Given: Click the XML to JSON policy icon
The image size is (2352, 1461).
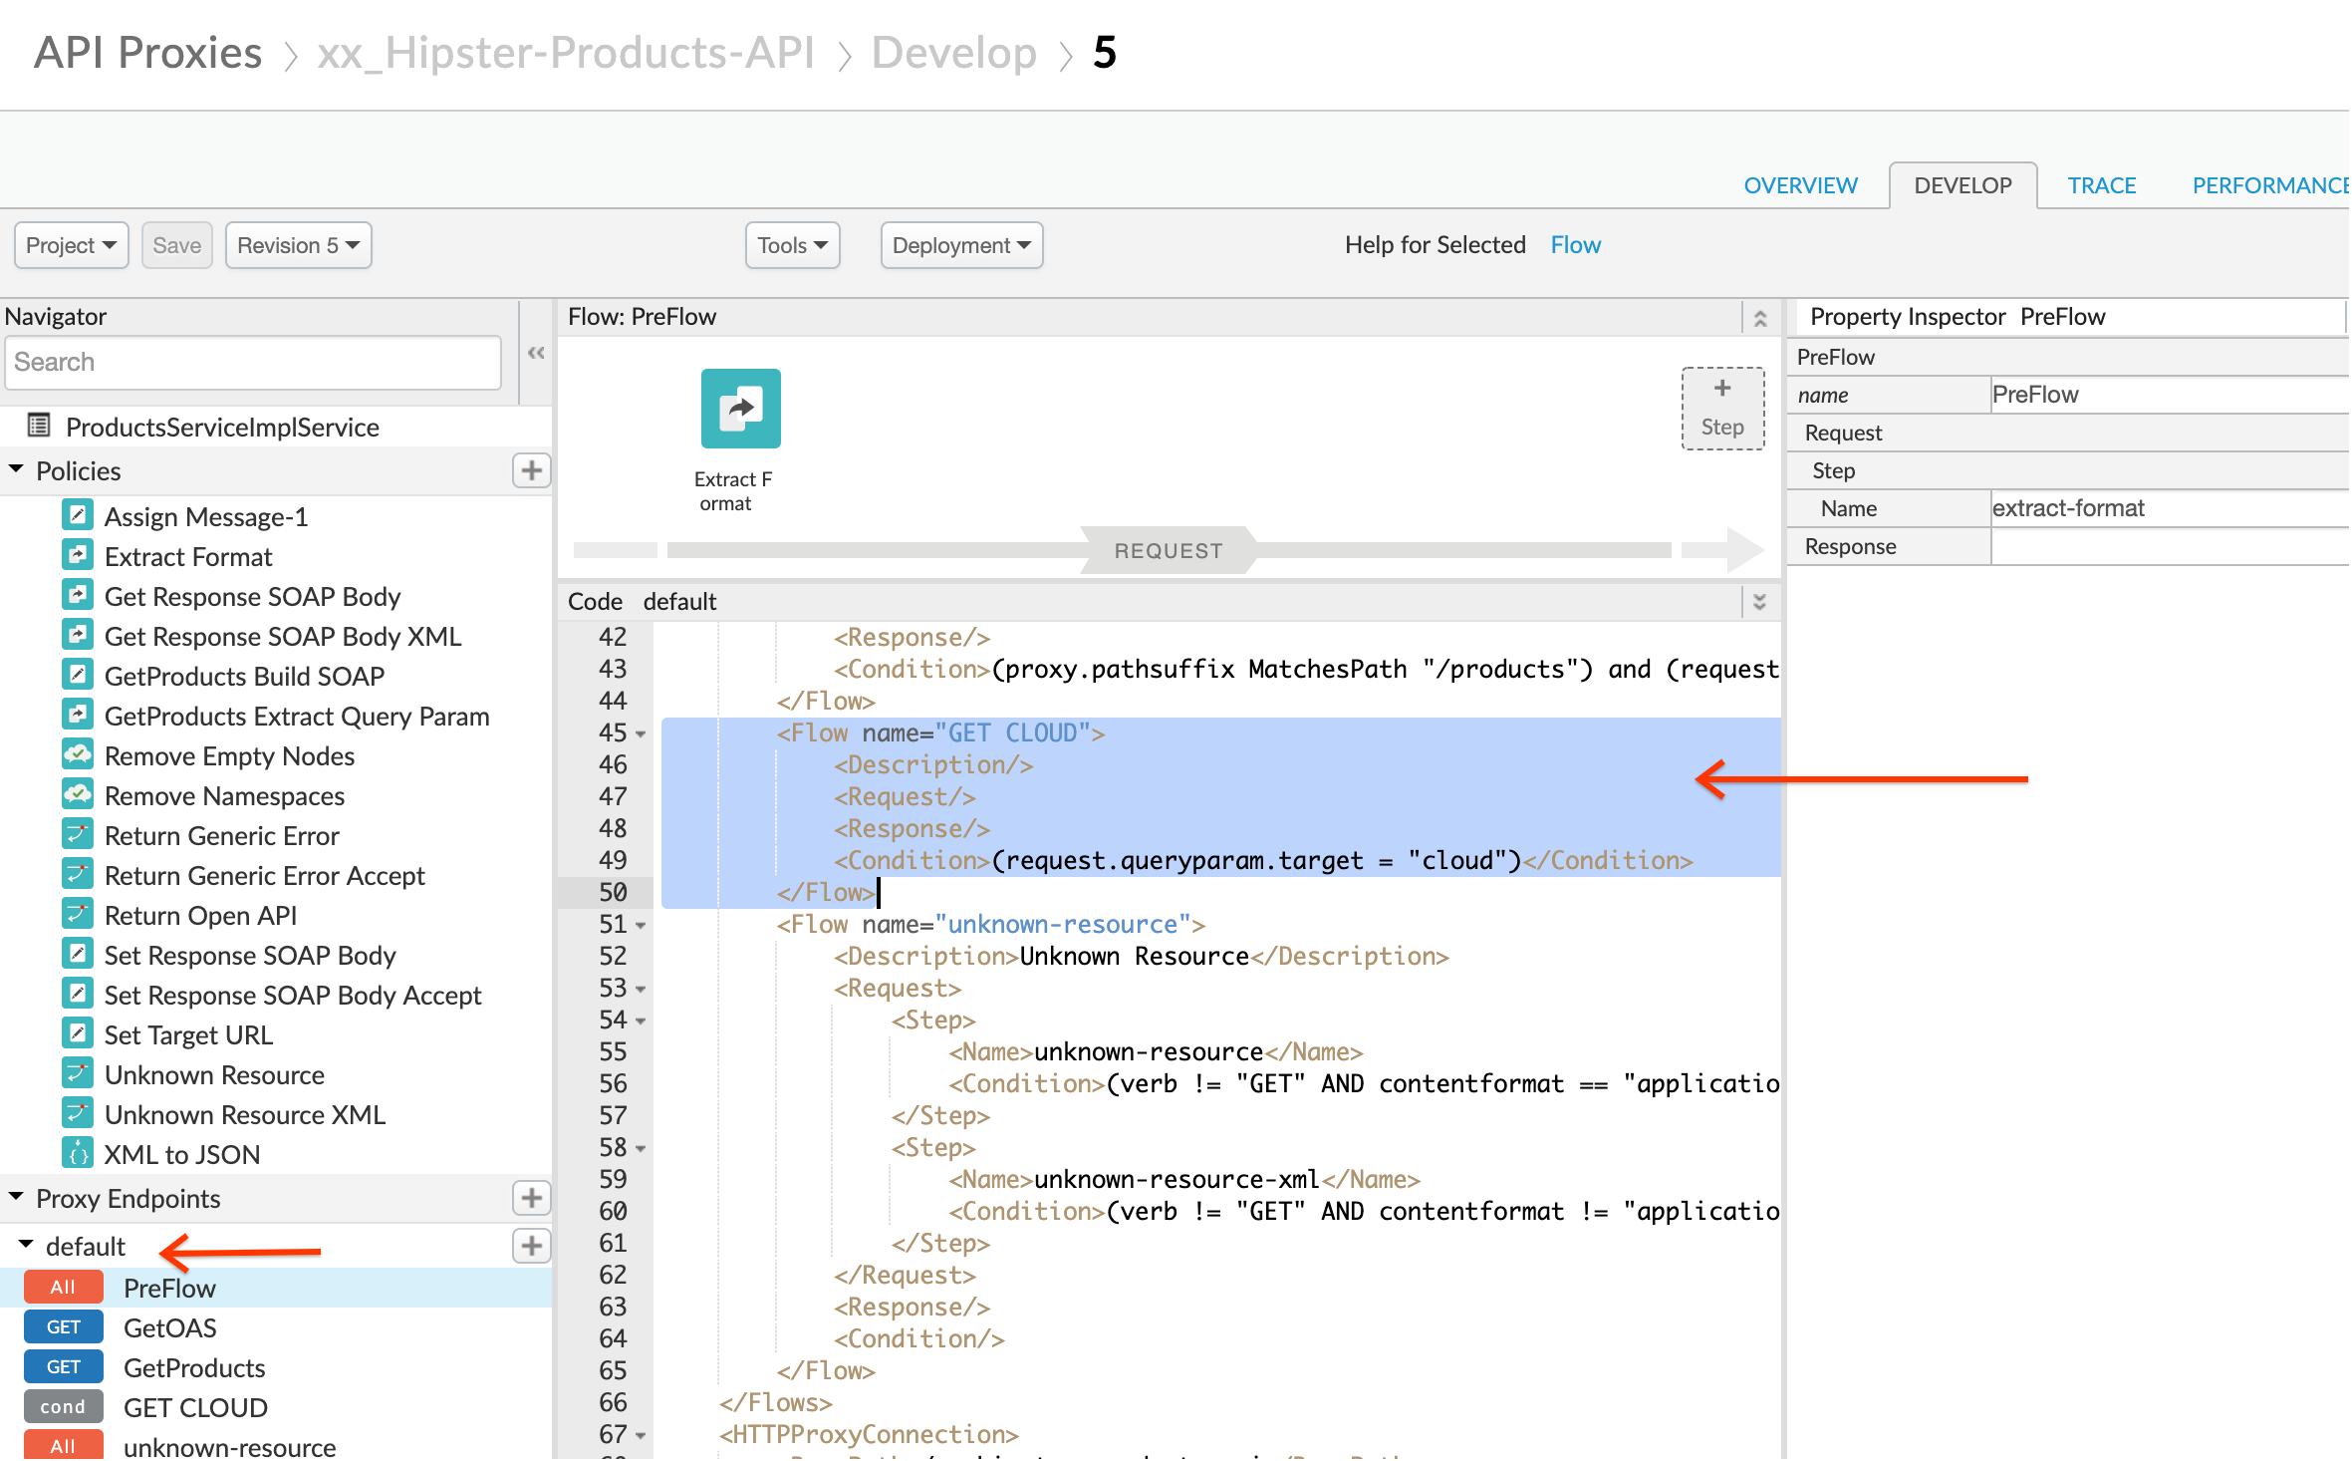Looking at the screenshot, I should pos(78,1153).
